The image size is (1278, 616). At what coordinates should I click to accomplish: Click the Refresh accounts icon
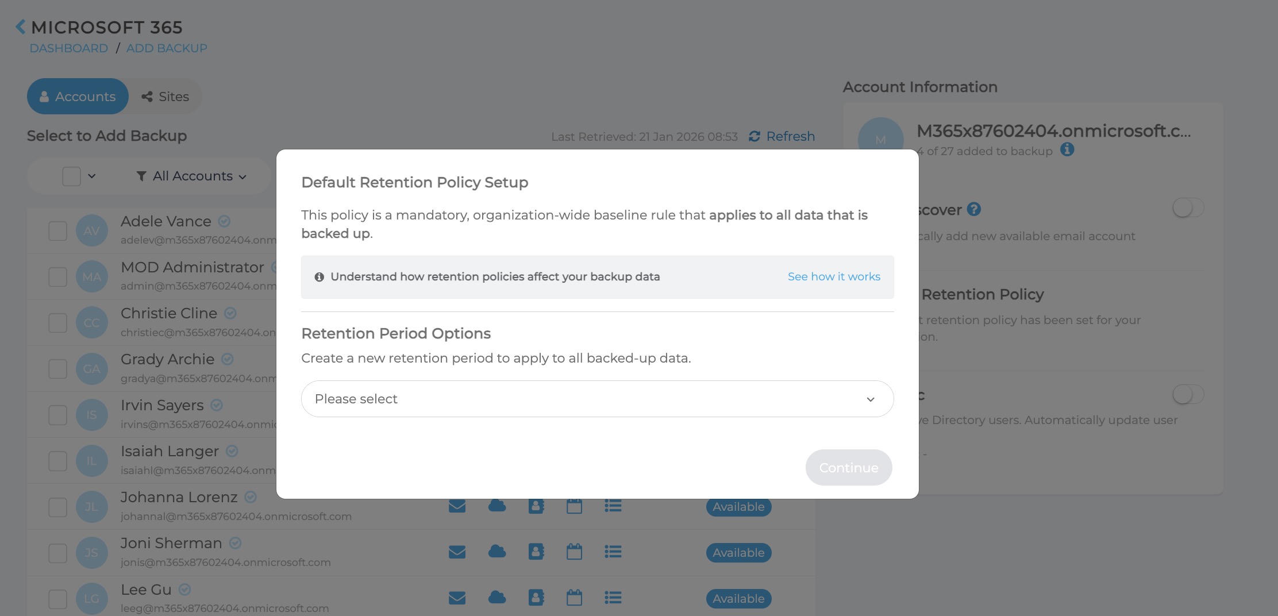[x=754, y=136]
